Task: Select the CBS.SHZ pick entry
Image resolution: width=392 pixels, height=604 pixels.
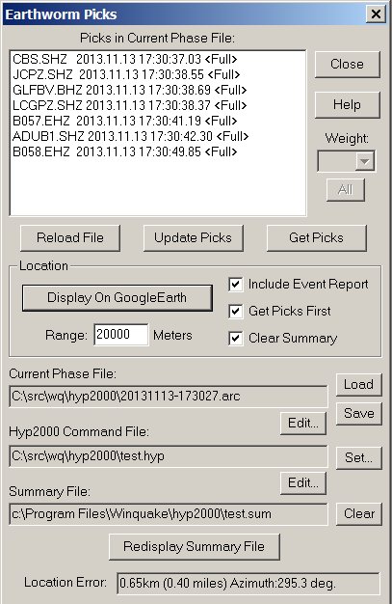Action: click(x=124, y=59)
